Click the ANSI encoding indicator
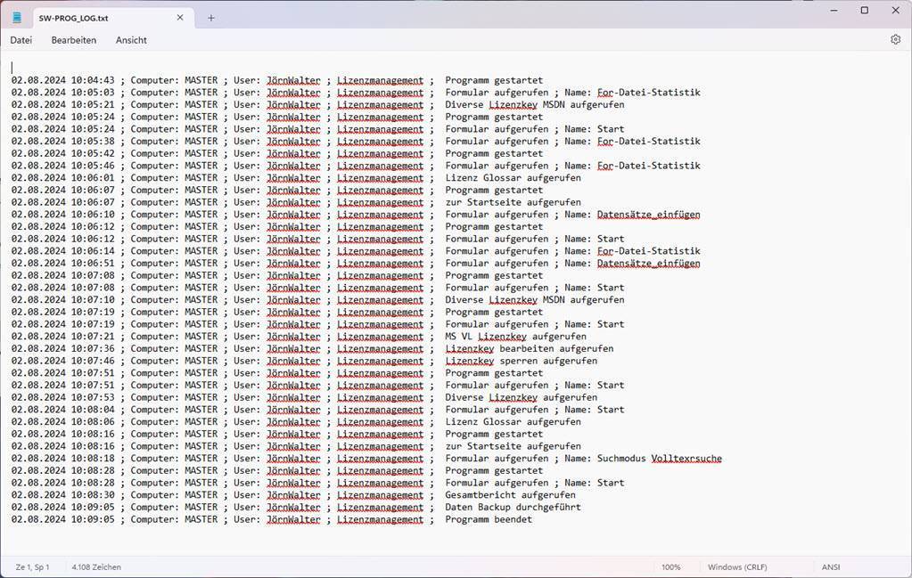This screenshot has height=578, width=912. tap(830, 567)
